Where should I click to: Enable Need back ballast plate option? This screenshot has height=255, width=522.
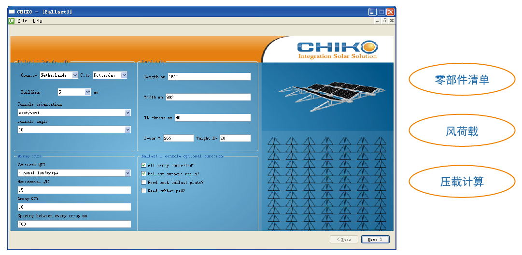point(143,182)
